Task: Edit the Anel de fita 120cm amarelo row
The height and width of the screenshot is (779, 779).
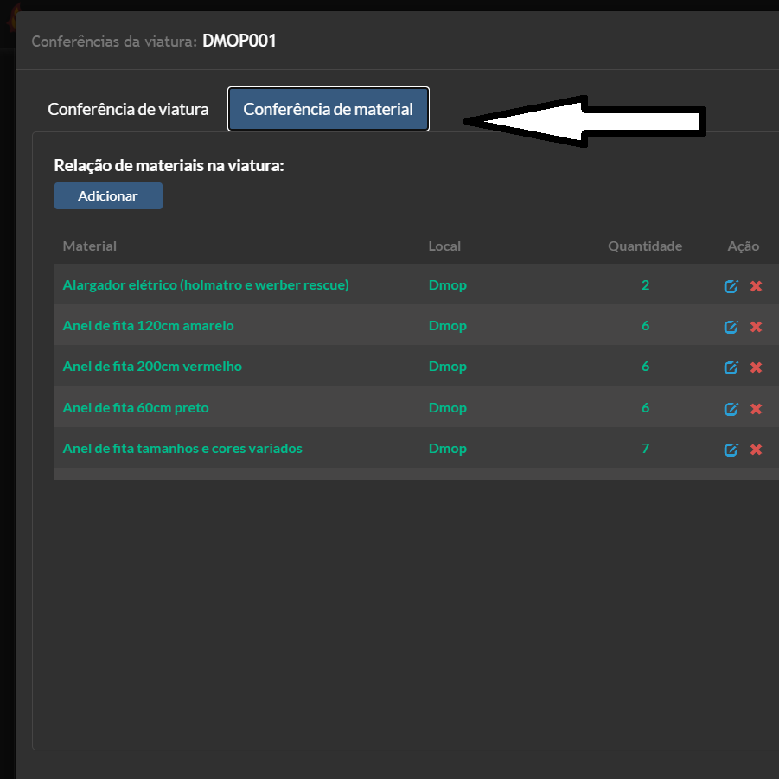Action: pyautogui.click(x=731, y=327)
